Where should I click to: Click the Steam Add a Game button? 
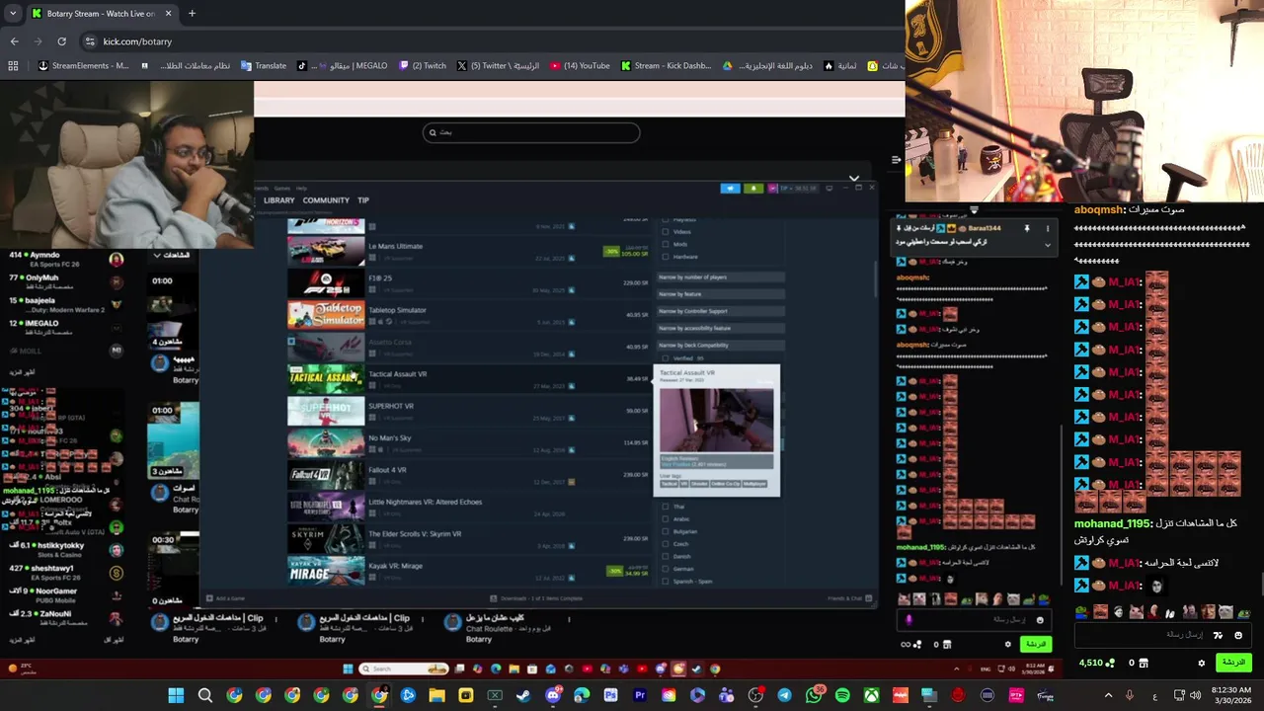[226, 598]
